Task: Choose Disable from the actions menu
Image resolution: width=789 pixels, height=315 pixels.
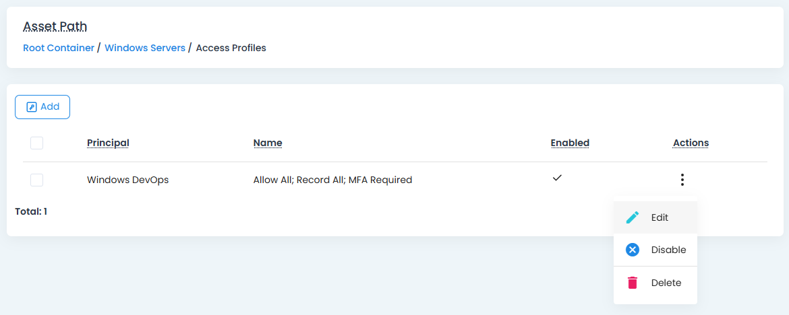Action: click(668, 250)
